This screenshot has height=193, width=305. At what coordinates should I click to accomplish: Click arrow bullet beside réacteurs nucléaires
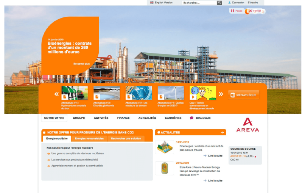(x=48, y=154)
